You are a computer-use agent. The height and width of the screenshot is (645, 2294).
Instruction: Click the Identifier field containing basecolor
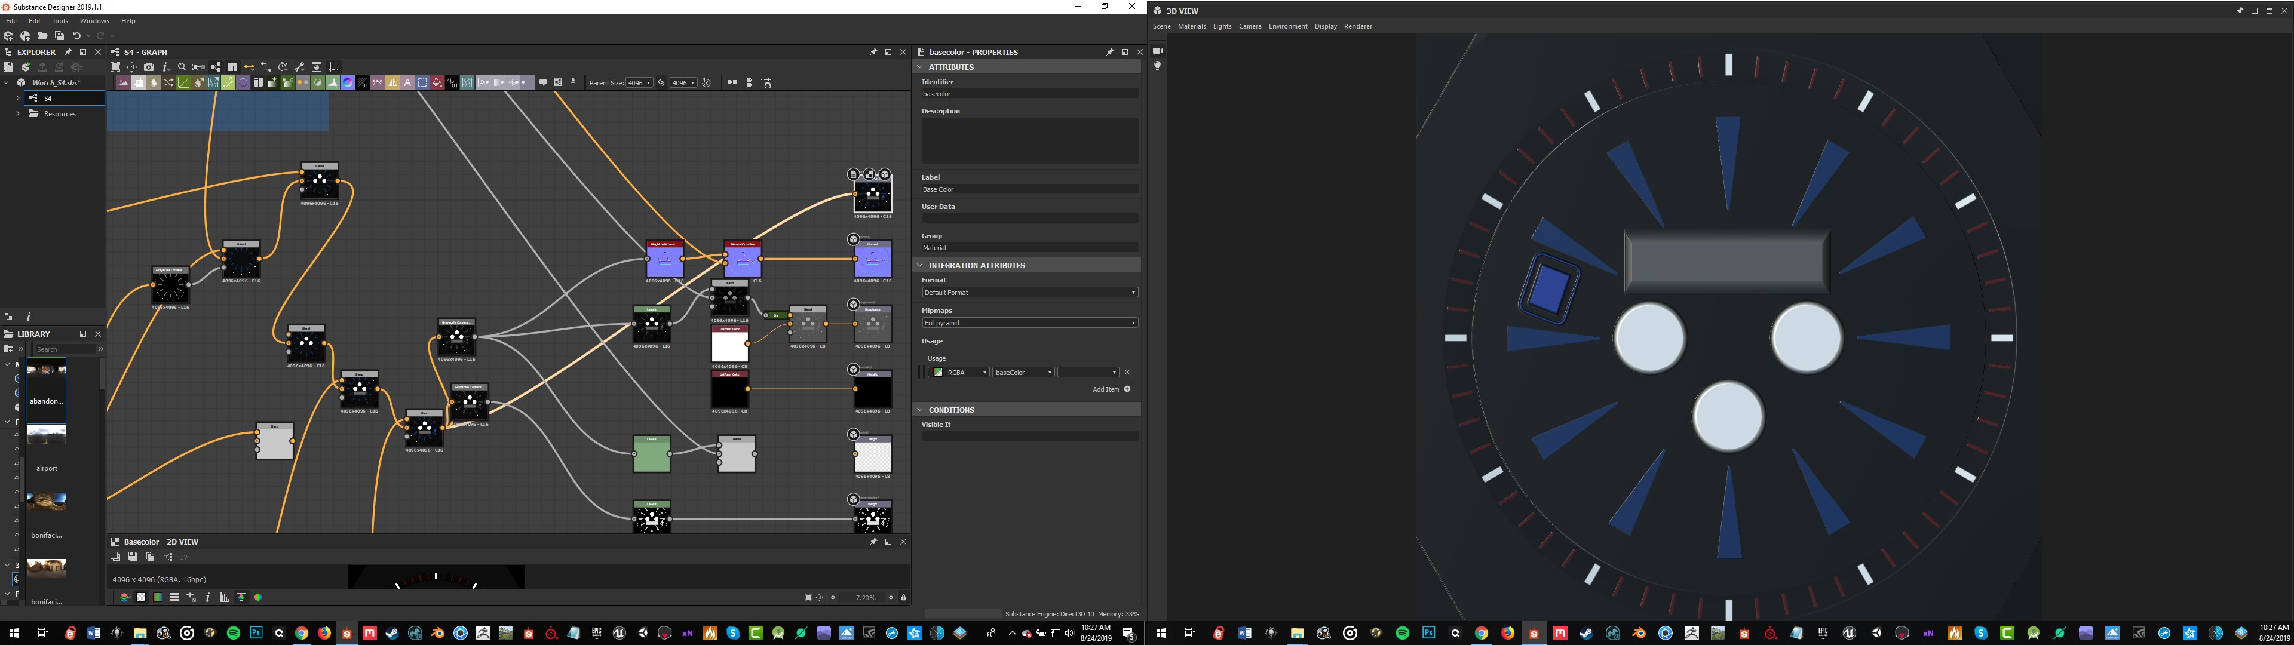click(1029, 94)
